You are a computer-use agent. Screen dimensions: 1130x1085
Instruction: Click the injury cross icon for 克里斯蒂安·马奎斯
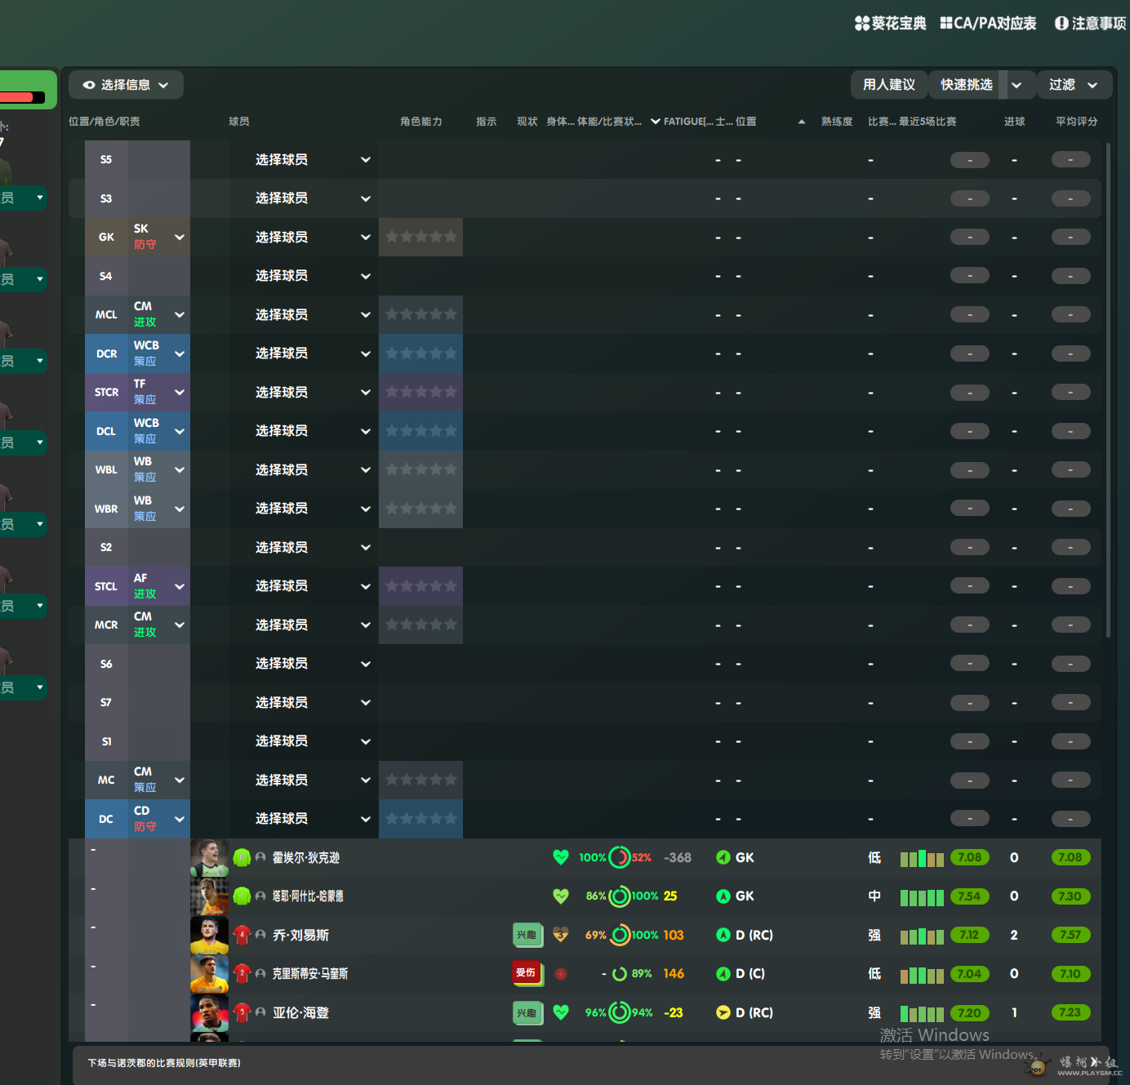point(561,974)
